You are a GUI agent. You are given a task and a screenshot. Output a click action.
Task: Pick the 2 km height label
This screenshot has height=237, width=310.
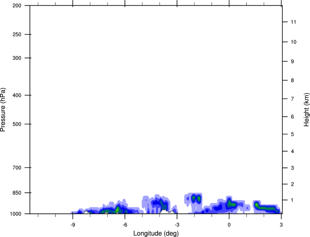[292, 184]
